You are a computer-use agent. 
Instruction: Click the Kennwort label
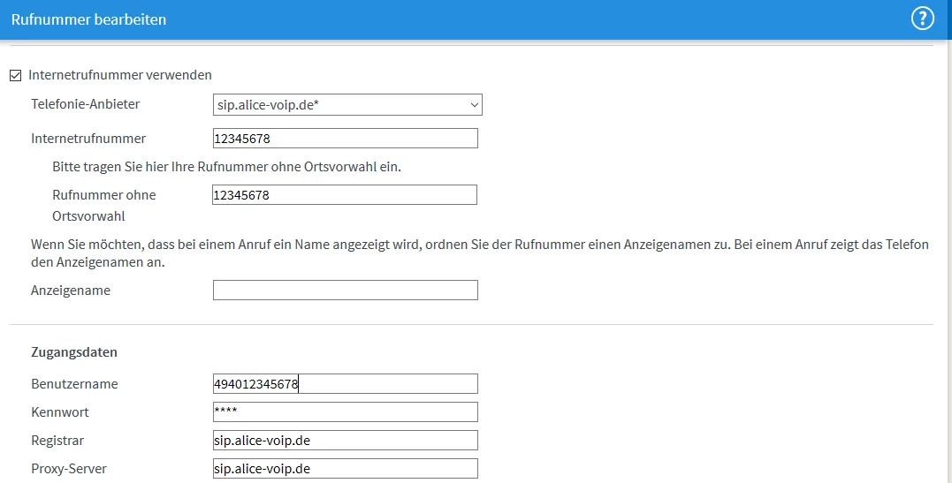(x=60, y=412)
